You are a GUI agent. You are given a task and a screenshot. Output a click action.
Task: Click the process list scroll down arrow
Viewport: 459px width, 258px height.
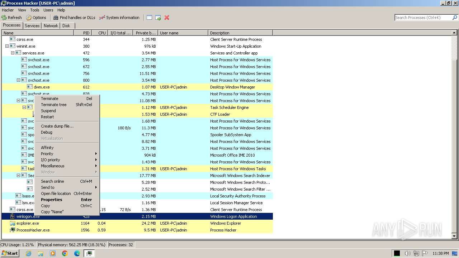454,236
